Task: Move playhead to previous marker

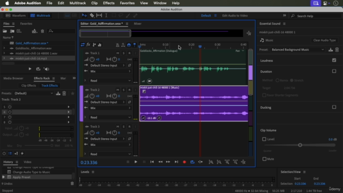Action: tap(152, 162)
